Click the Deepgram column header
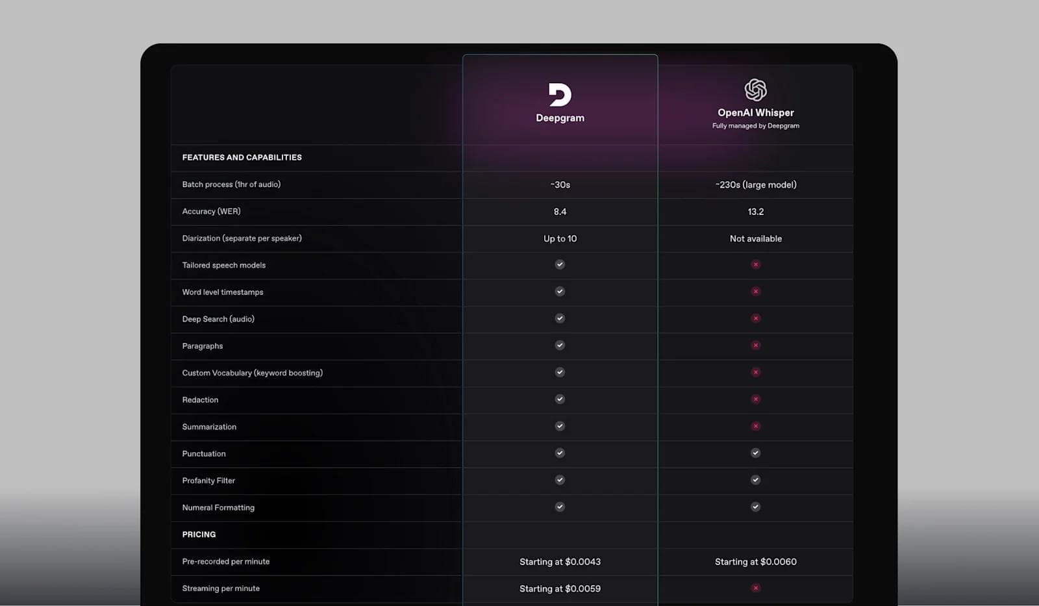 pyautogui.click(x=560, y=118)
